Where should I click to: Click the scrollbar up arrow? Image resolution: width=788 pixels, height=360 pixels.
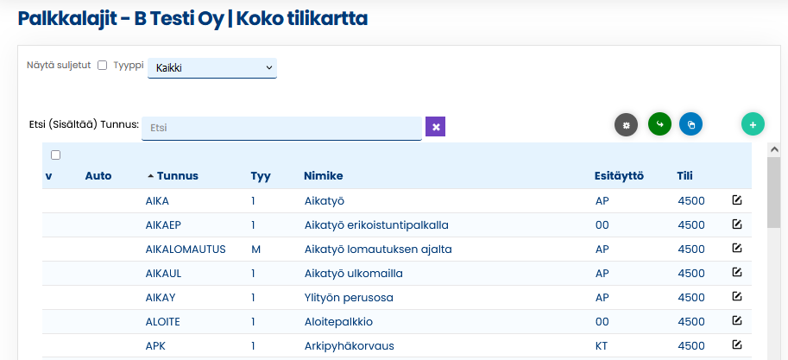pos(774,148)
